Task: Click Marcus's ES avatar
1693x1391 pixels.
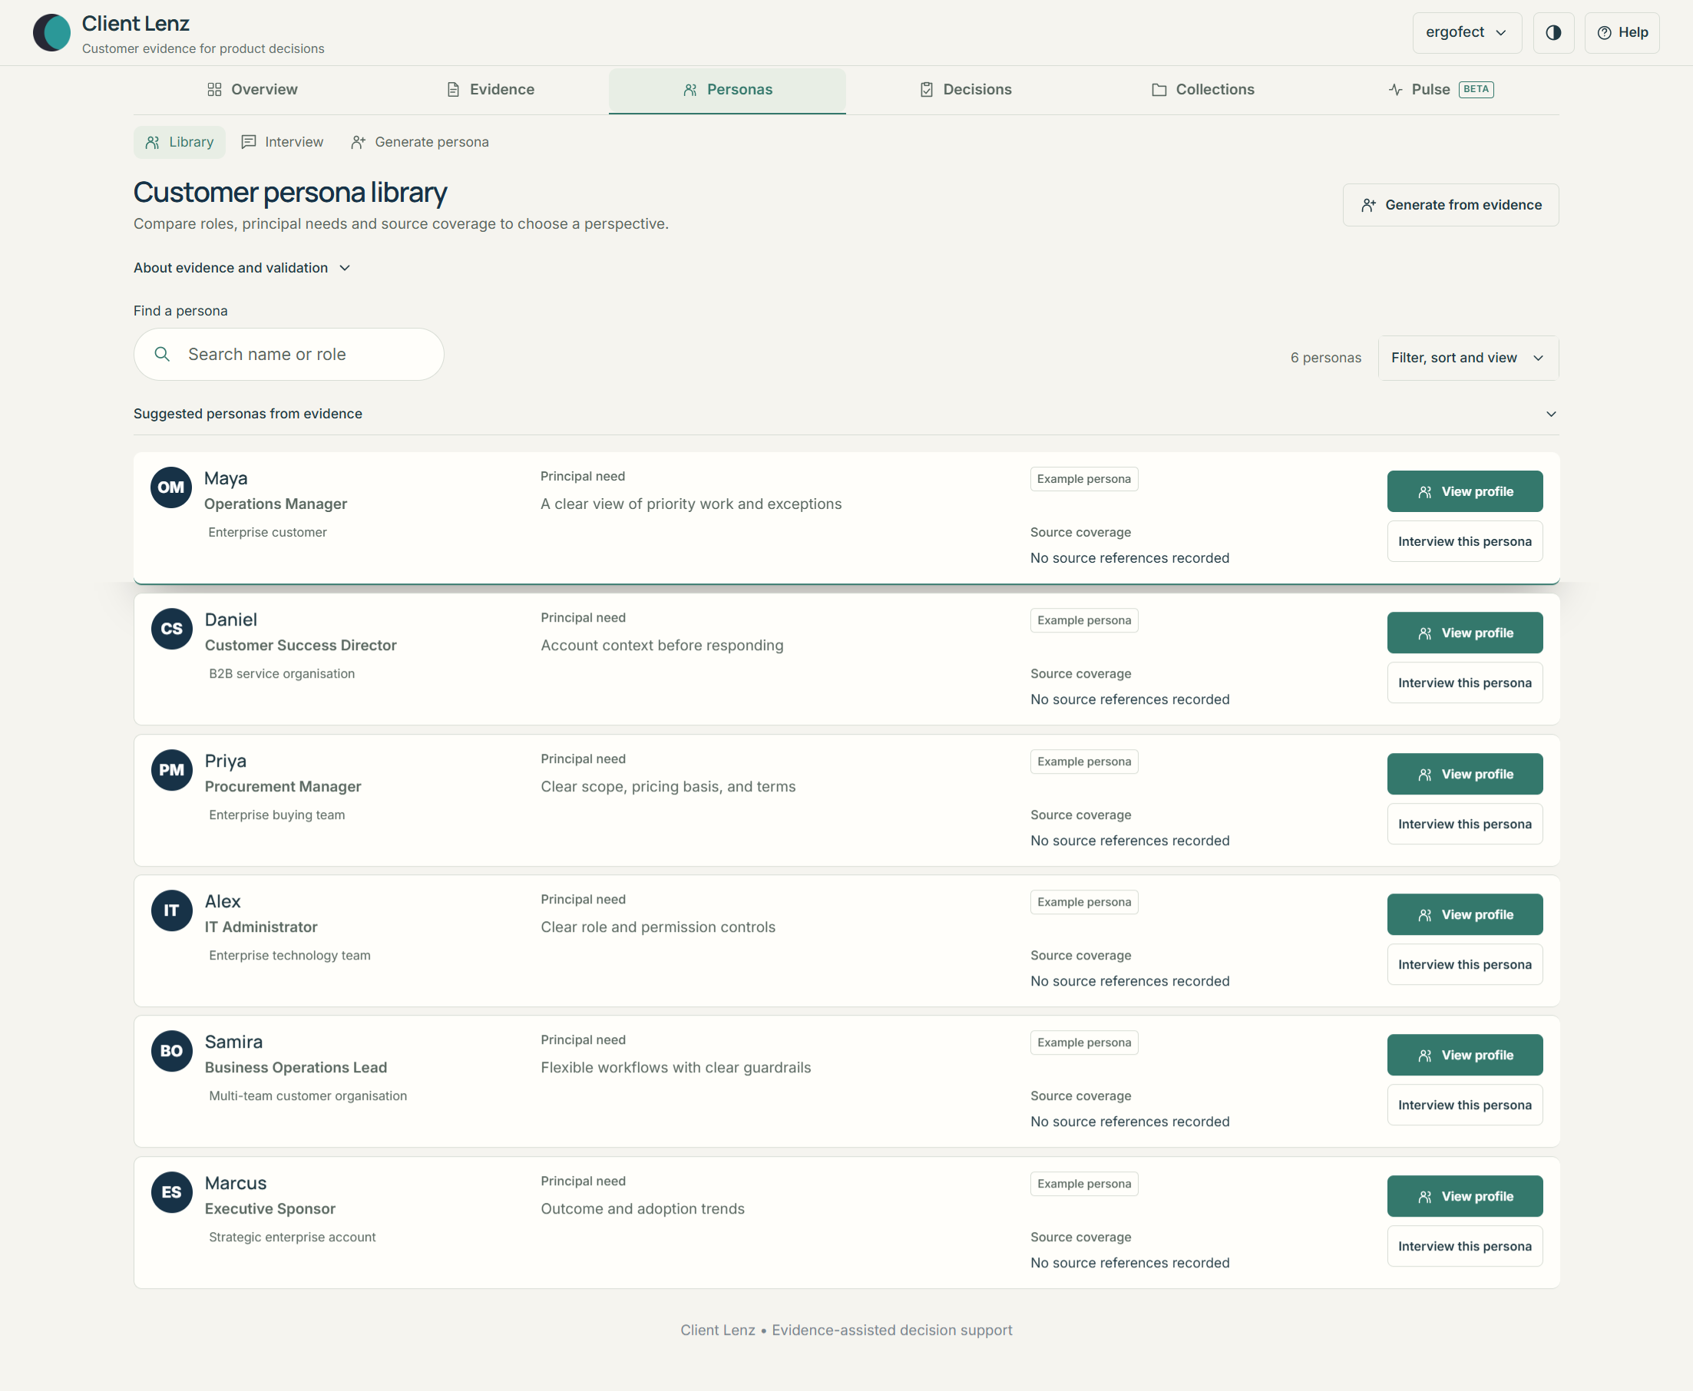Action: 171,1192
